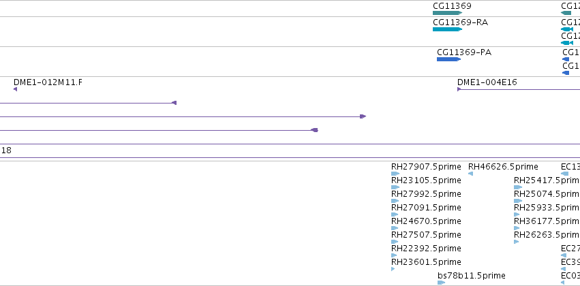
Task: Select the CG11369-PA protein bar
Action: 448,59
